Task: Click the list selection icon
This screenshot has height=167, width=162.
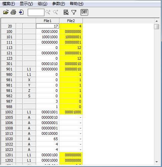Action: [66, 12]
